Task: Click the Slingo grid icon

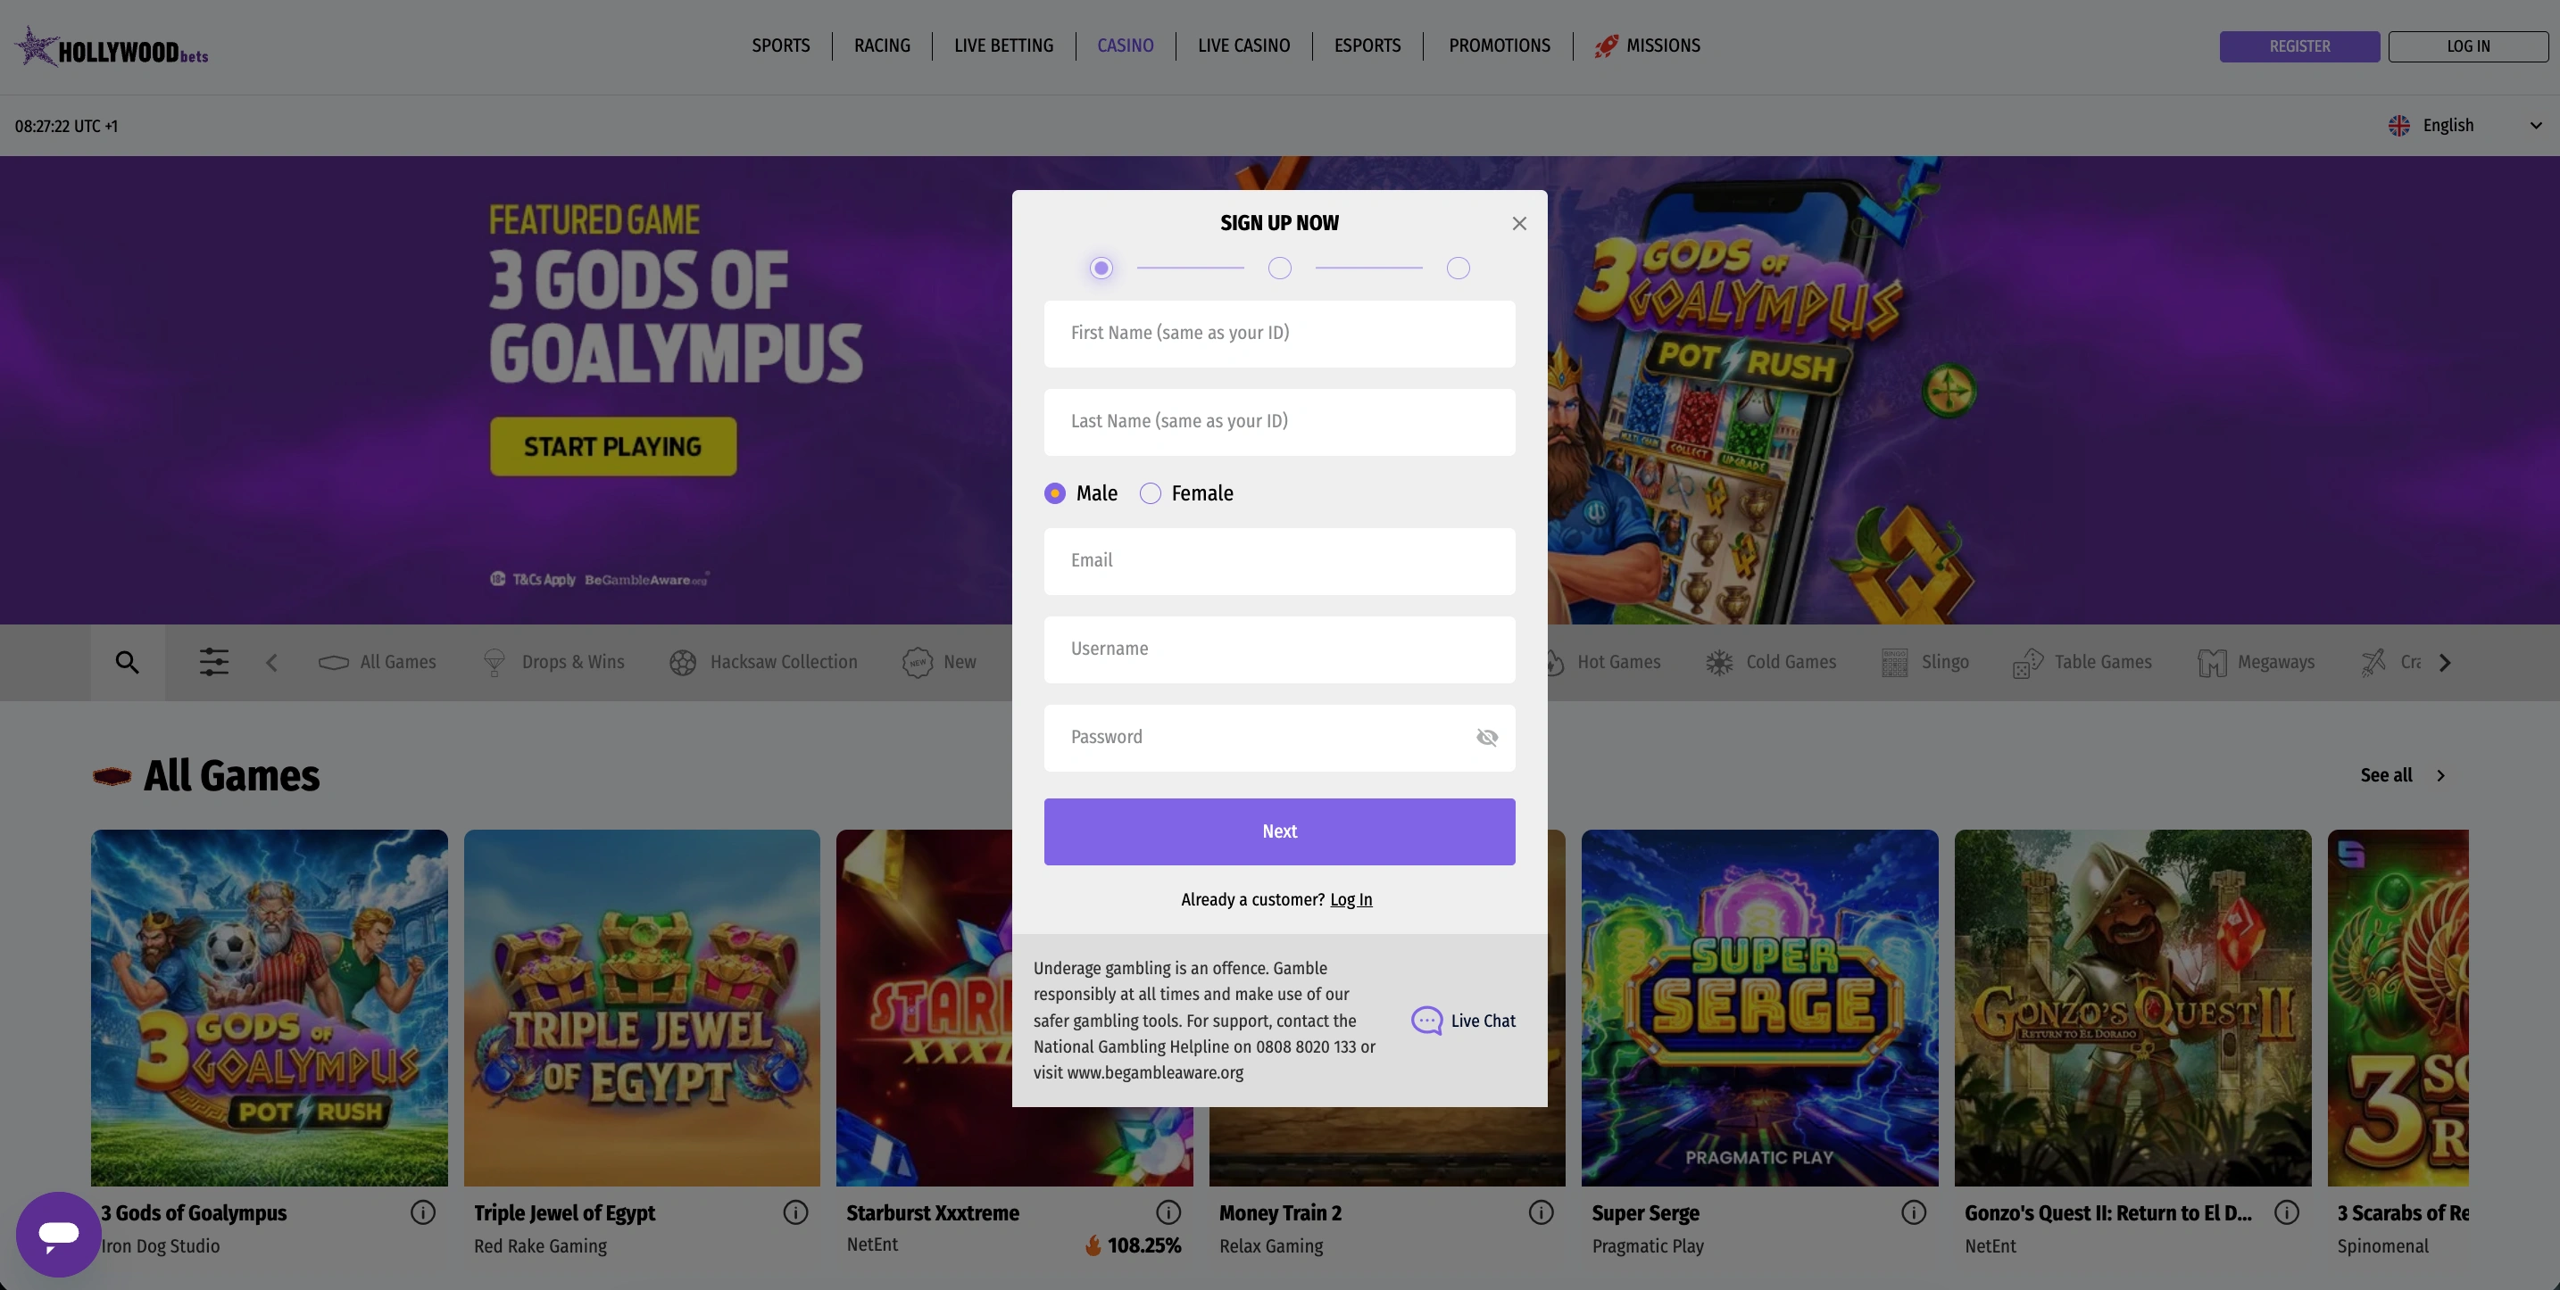Action: pyautogui.click(x=1894, y=662)
